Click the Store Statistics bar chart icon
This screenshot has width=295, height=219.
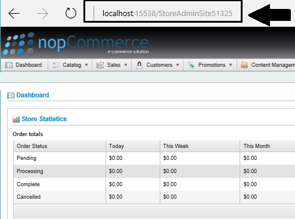pyautogui.click(x=16, y=119)
